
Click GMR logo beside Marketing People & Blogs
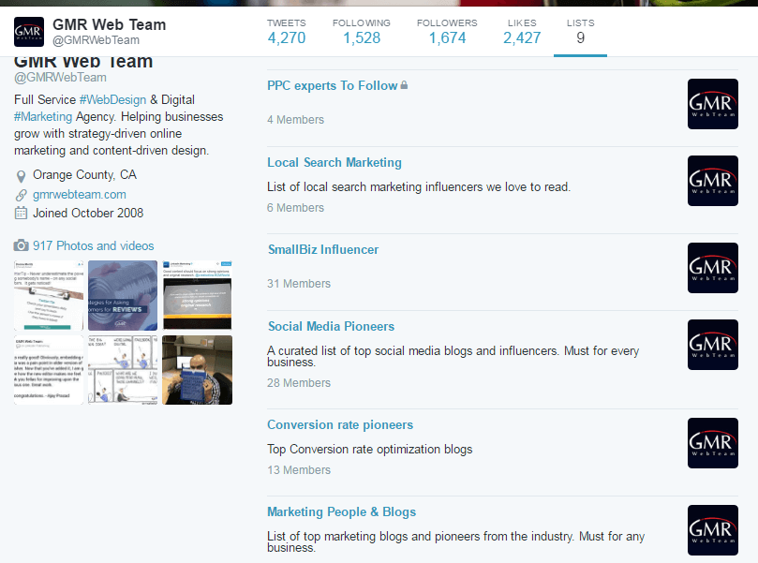pos(713,530)
